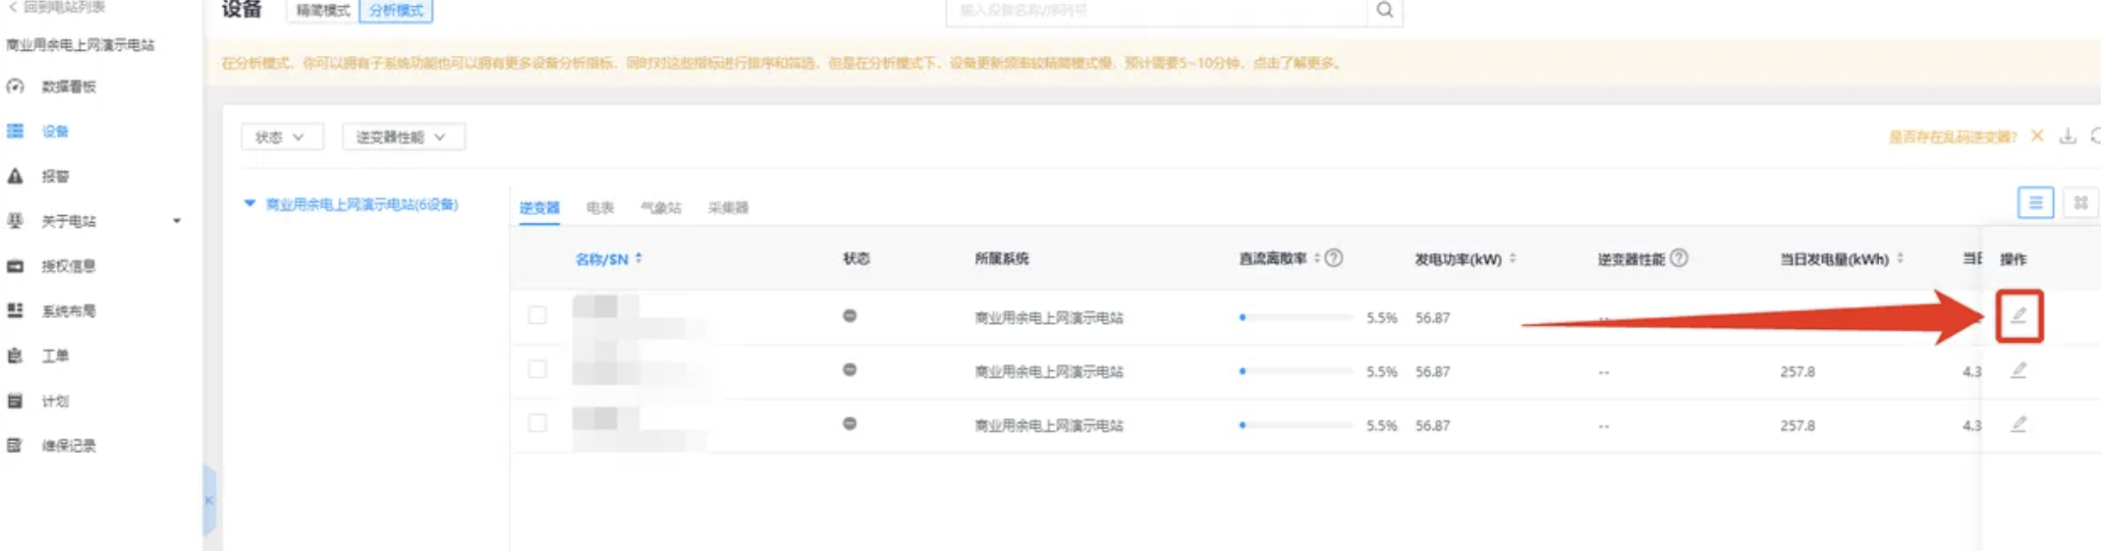Open 计划 plan icon in sidebar
The height and width of the screenshot is (551, 2101).
[x=16, y=401]
